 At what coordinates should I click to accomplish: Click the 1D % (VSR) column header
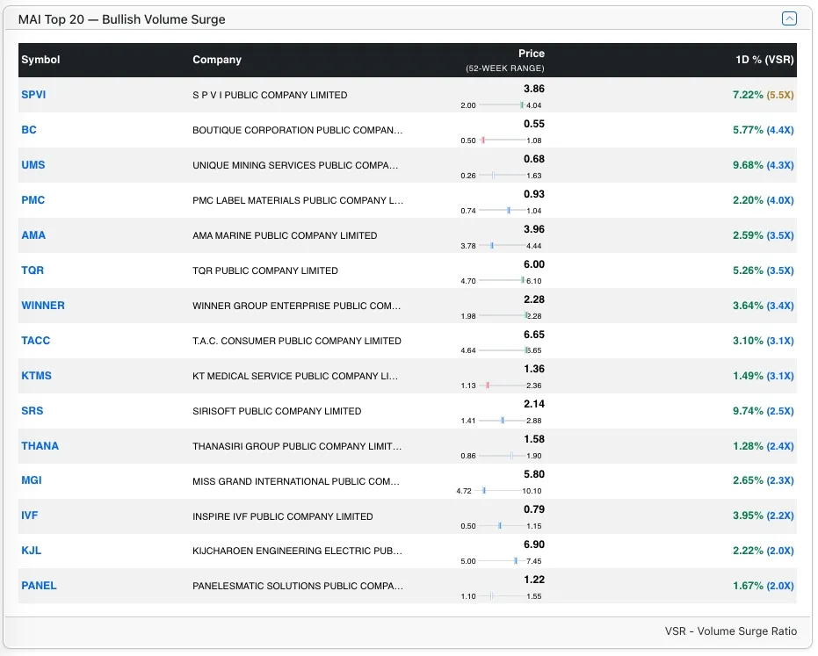764,60
